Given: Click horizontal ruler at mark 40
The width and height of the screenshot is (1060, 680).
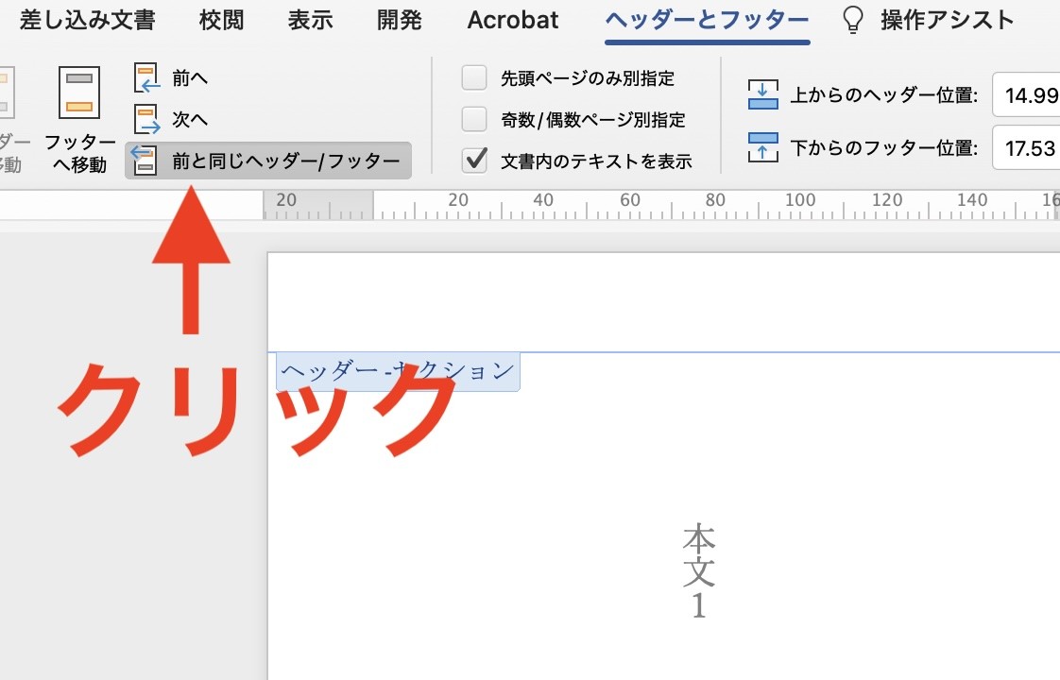Looking at the screenshot, I should (x=543, y=201).
